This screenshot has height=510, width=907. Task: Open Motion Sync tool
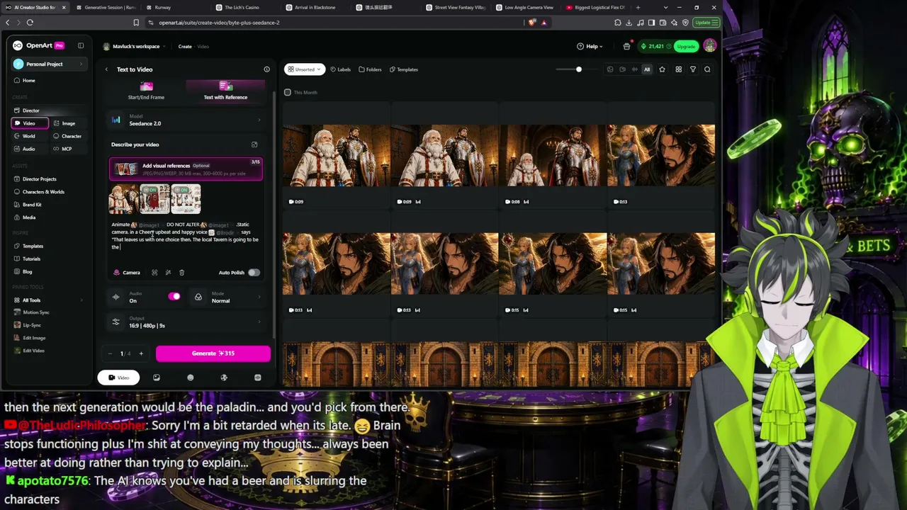(35, 312)
